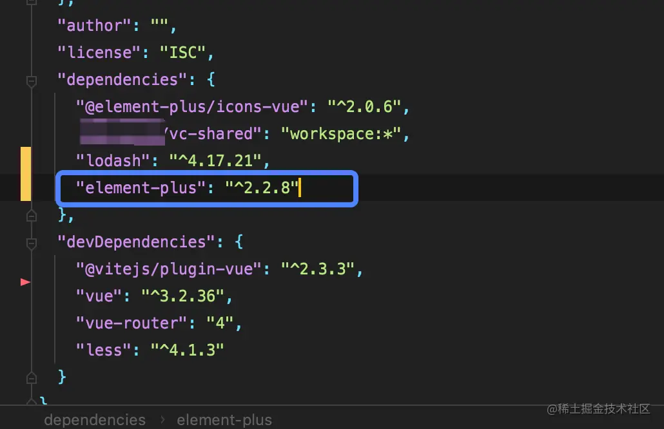Click the "lodash" key
Screen dimensions: 664x429
point(113,161)
